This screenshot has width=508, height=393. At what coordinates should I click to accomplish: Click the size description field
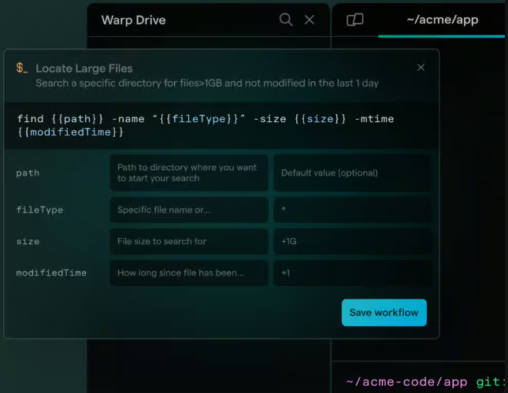189,241
